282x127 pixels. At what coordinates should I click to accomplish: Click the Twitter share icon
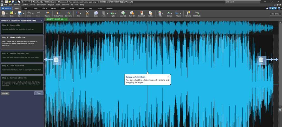click(273, 8)
